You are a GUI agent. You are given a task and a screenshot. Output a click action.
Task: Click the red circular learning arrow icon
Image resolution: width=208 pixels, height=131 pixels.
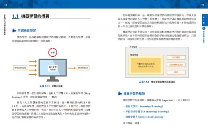pos(53,52)
